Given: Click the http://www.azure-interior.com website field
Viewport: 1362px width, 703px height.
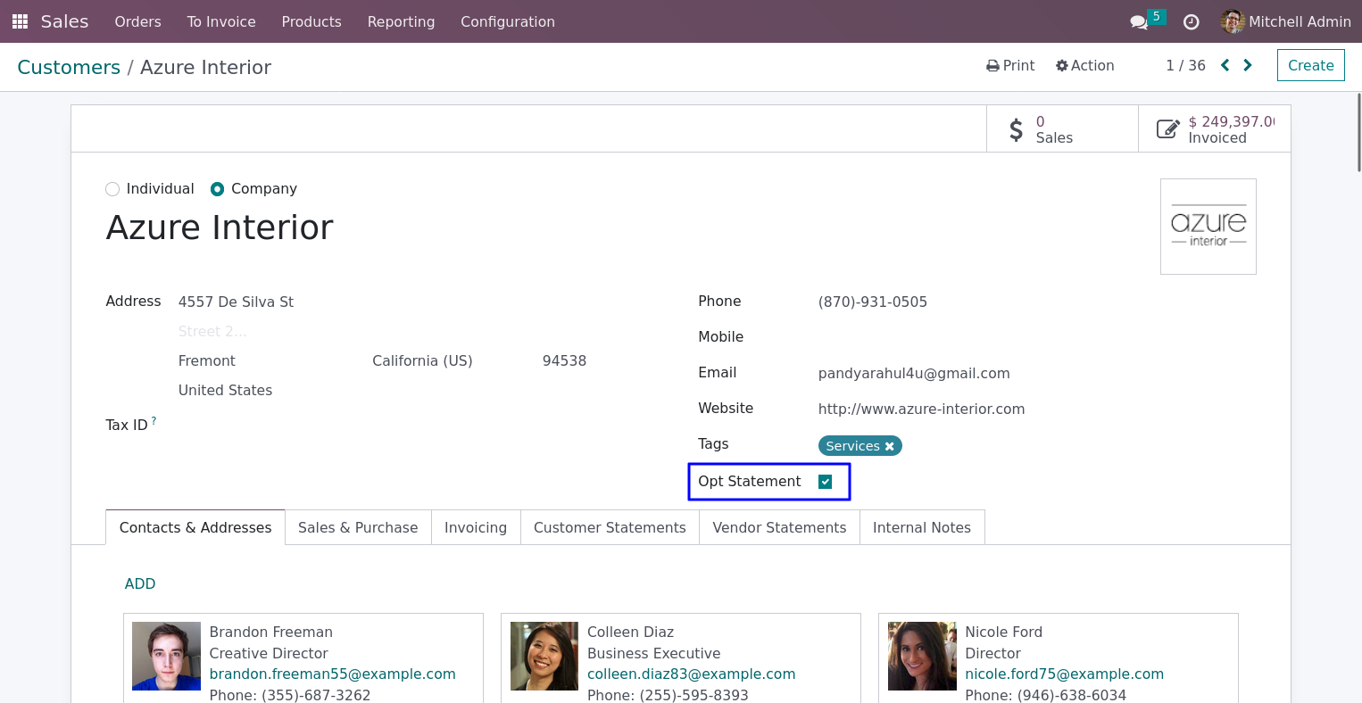Looking at the screenshot, I should tap(922, 409).
